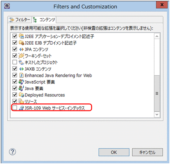Click the Enhanced Java Rendering for Web icon
Screen dimensions: 171x165
pyautogui.click(x=21, y=75)
